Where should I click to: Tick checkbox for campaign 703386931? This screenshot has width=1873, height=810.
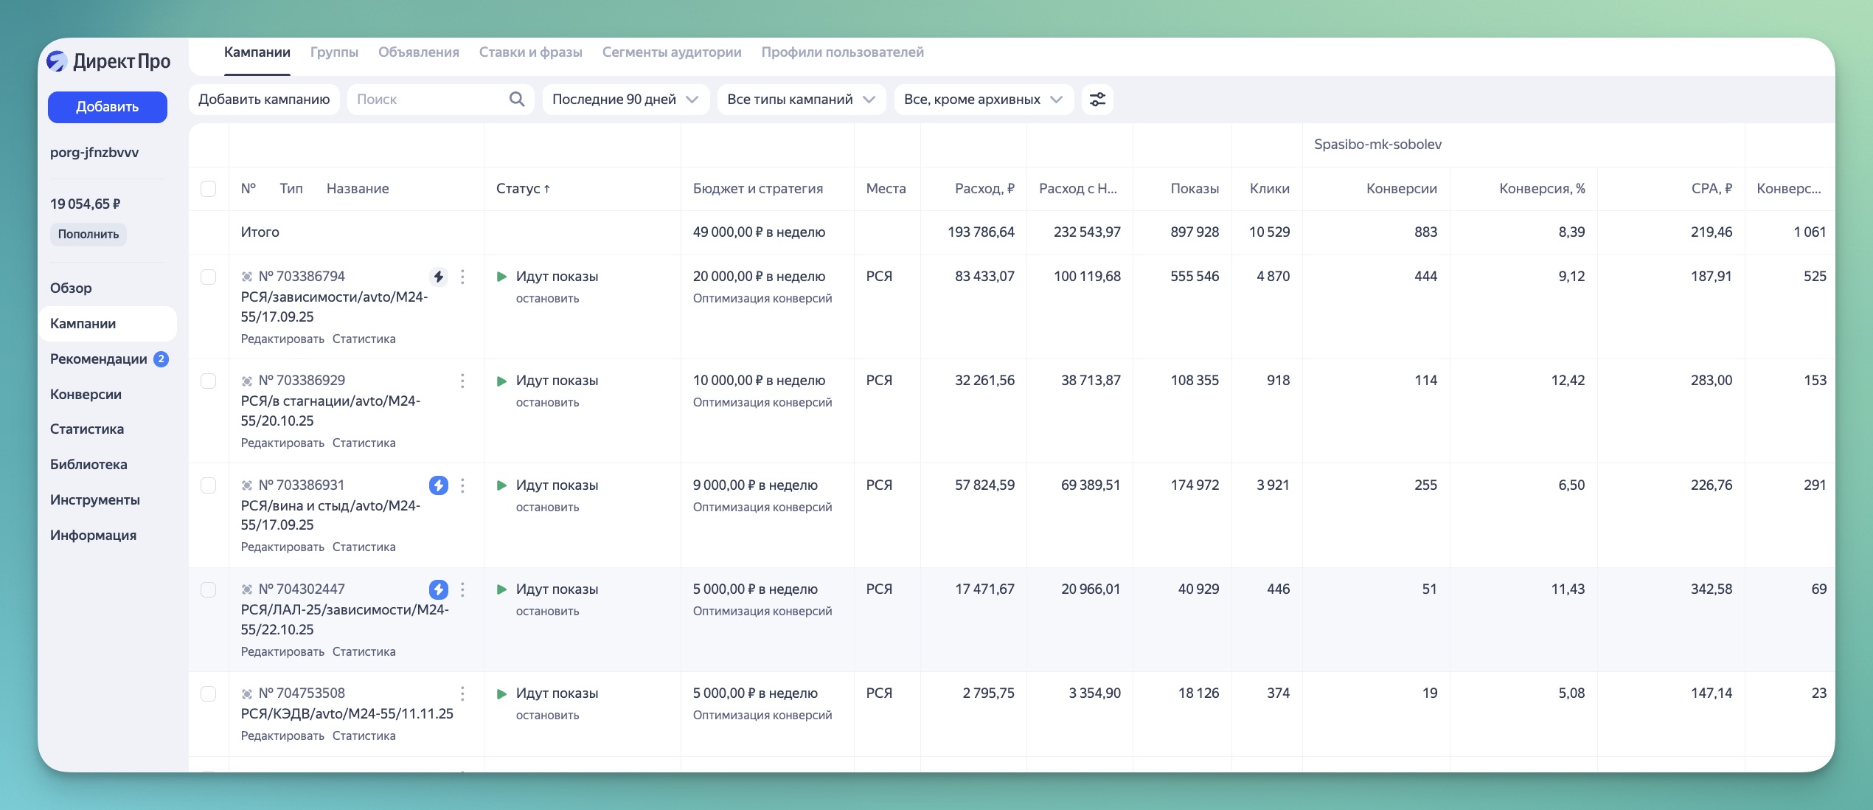pyautogui.click(x=209, y=485)
